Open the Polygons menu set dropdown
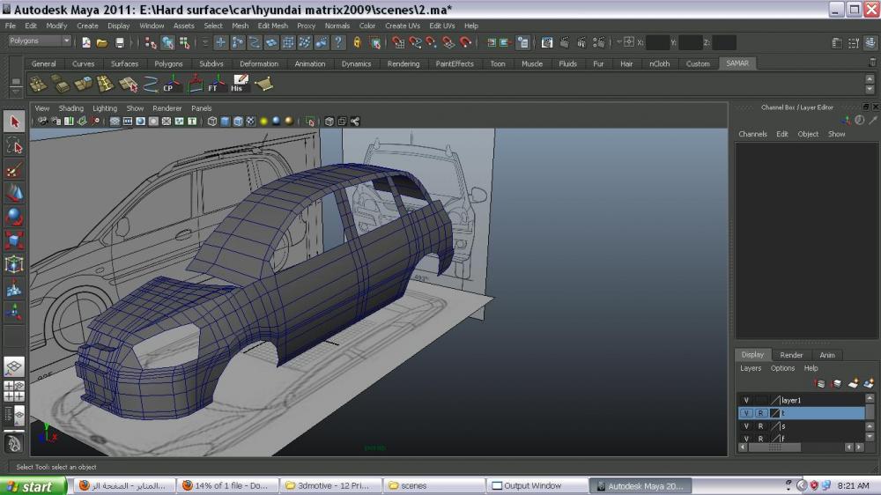The image size is (881, 495). point(41,41)
